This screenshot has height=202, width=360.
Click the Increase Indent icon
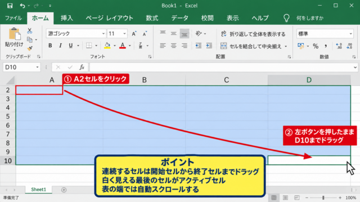coord(209,45)
